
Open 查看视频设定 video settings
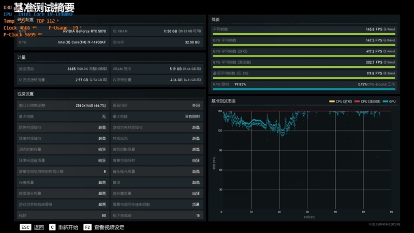click(x=109, y=227)
